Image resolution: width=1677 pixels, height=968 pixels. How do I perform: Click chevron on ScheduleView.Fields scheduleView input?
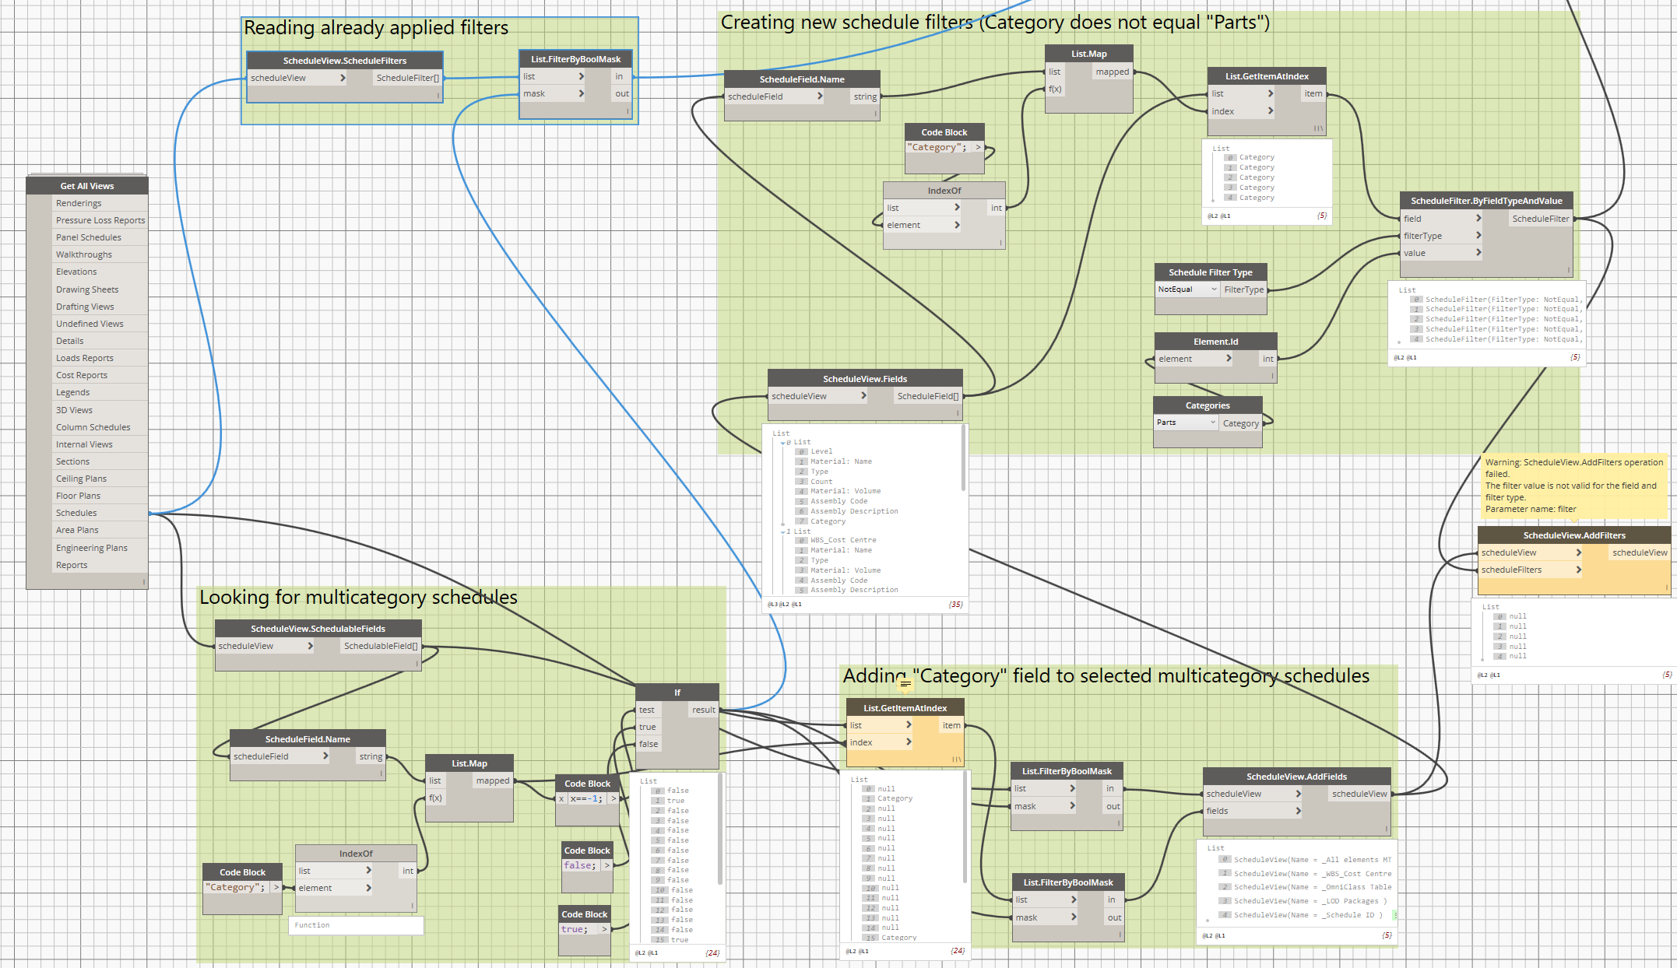point(863,396)
